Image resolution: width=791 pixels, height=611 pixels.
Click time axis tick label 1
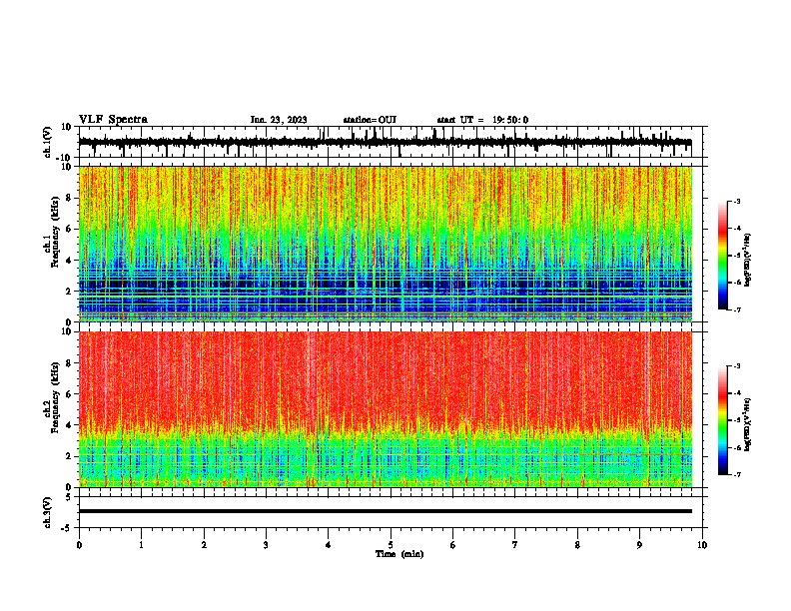141,545
